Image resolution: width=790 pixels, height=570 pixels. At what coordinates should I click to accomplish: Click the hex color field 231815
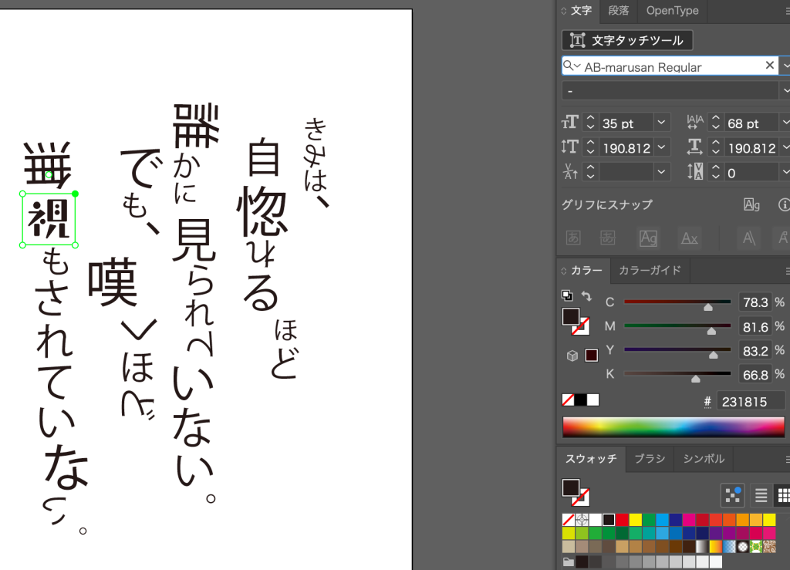coord(752,401)
